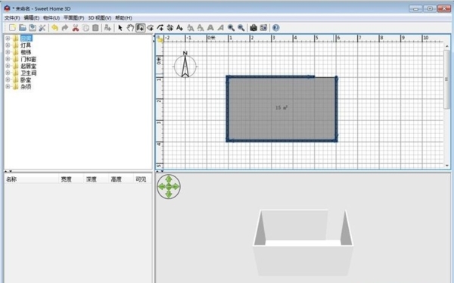Activate the hand pan tool
Viewport: 454px width, 283px height.
(130, 28)
